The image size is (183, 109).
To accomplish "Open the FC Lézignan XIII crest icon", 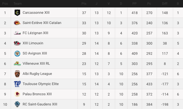I will click(17, 33).
